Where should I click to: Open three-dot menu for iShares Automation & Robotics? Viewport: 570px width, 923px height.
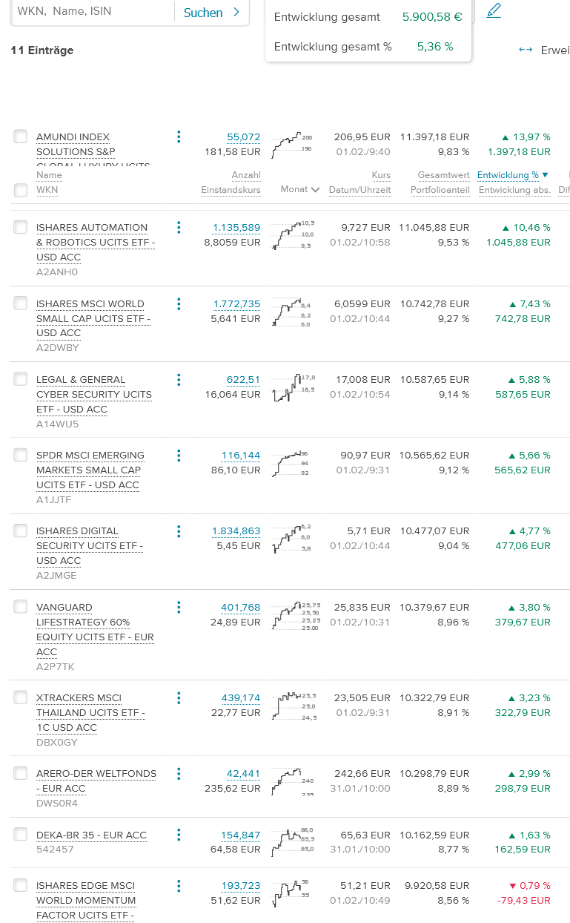click(179, 227)
